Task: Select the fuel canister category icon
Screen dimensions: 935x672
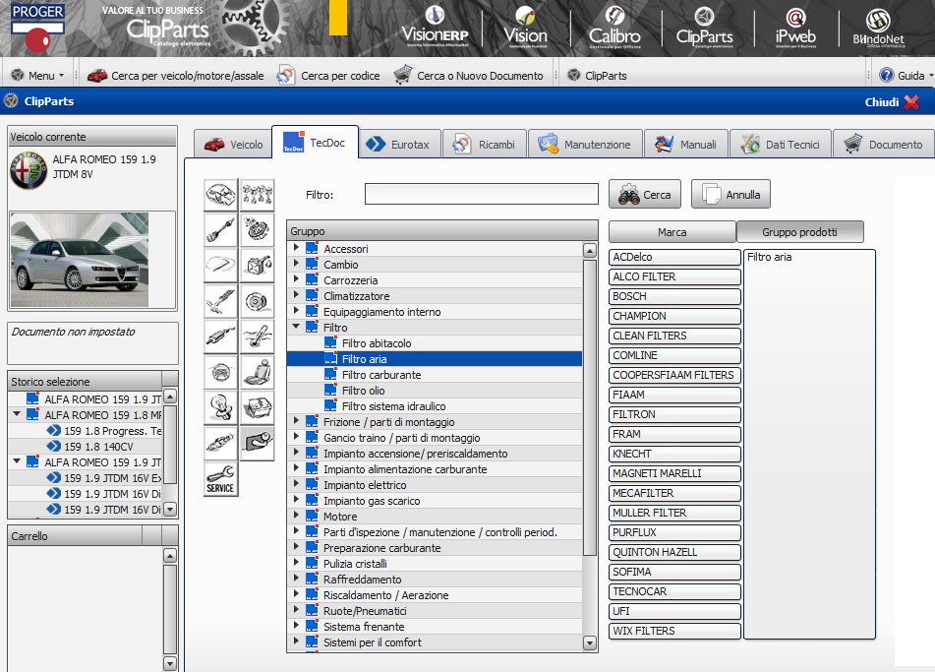Action: [258, 266]
